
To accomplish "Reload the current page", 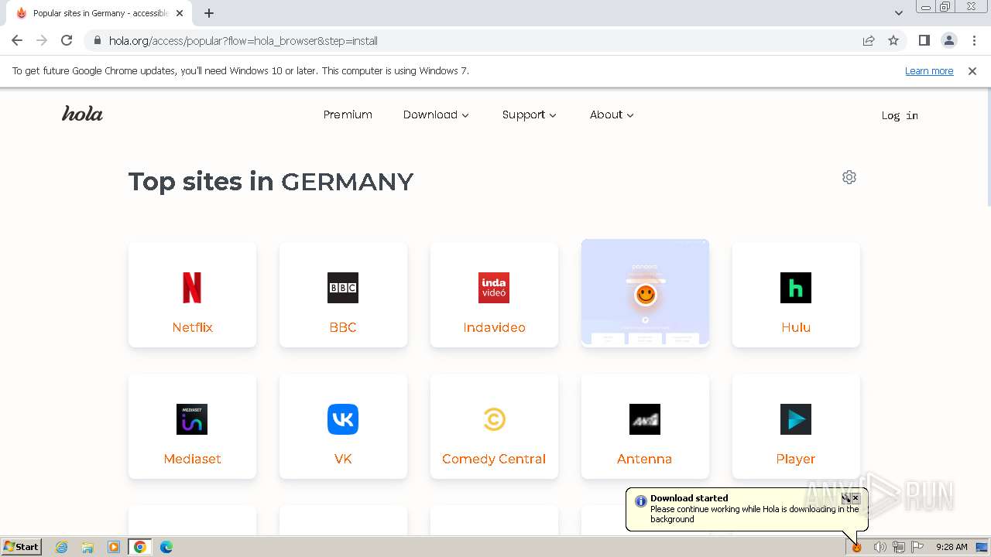I will pyautogui.click(x=67, y=40).
